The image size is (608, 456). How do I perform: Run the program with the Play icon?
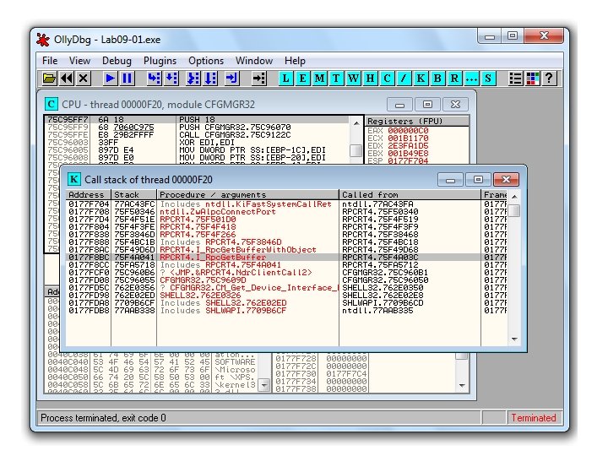click(110, 79)
